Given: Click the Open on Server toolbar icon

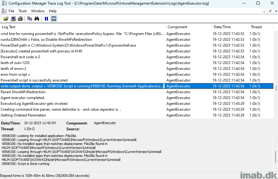Looking at the screenshot, I should (x=13, y=19).
